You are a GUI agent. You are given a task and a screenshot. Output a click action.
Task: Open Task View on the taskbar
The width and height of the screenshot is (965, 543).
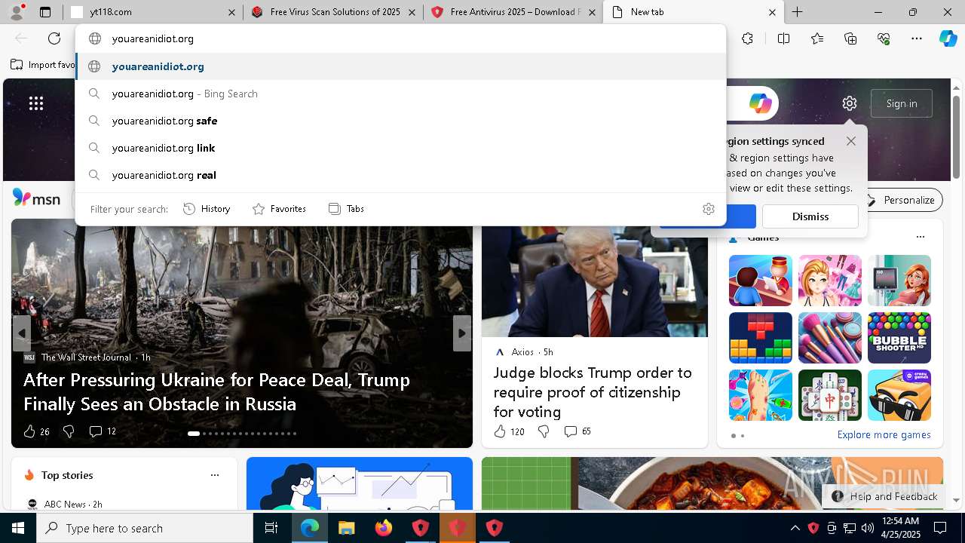pyautogui.click(x=271, y=528)
